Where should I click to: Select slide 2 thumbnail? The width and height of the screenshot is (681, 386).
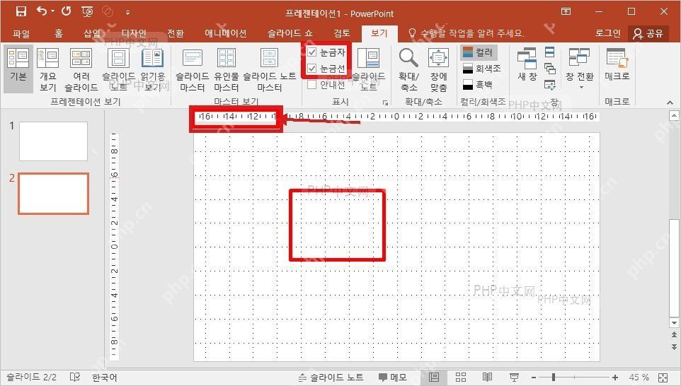click(53, 194)
